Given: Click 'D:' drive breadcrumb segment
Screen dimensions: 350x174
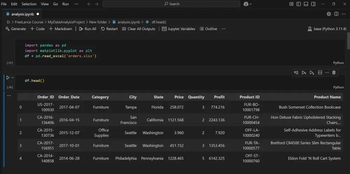Looking at the screenshot, I should coord(9,22).
